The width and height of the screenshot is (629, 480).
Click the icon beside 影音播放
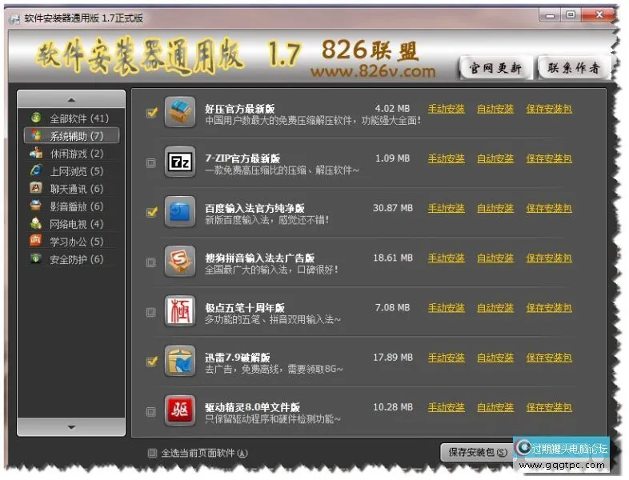click(36, 206)
